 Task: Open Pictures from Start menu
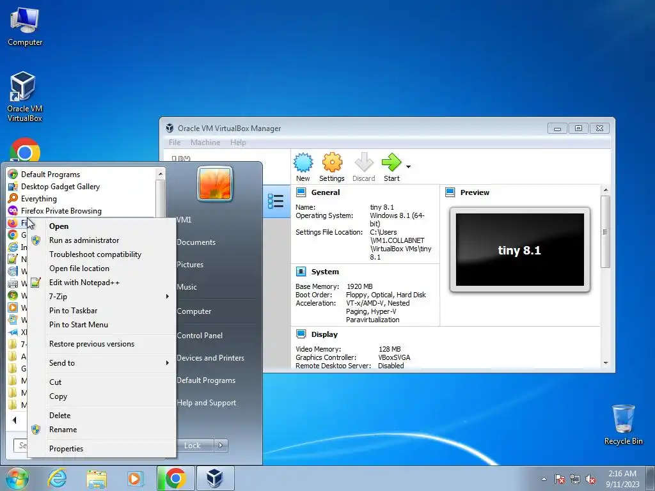190,265
